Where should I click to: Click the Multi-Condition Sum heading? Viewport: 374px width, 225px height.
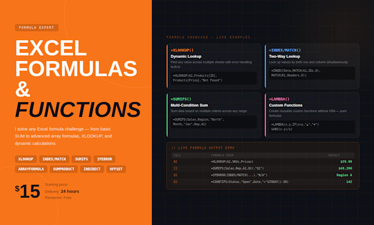[x=189, y=105]
